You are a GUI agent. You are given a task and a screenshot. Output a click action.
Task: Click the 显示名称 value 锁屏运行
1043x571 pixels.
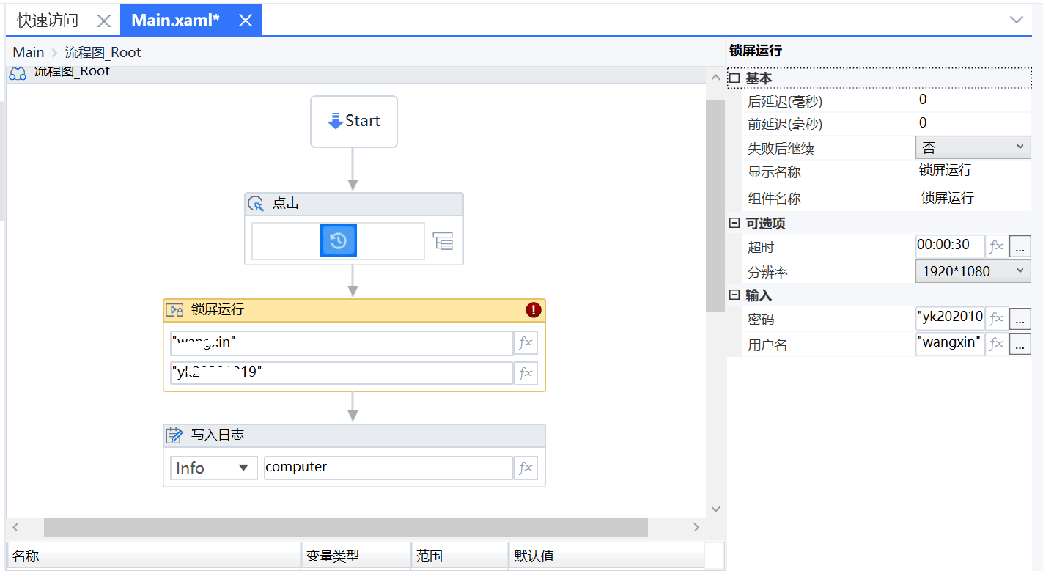click(973, 171)
